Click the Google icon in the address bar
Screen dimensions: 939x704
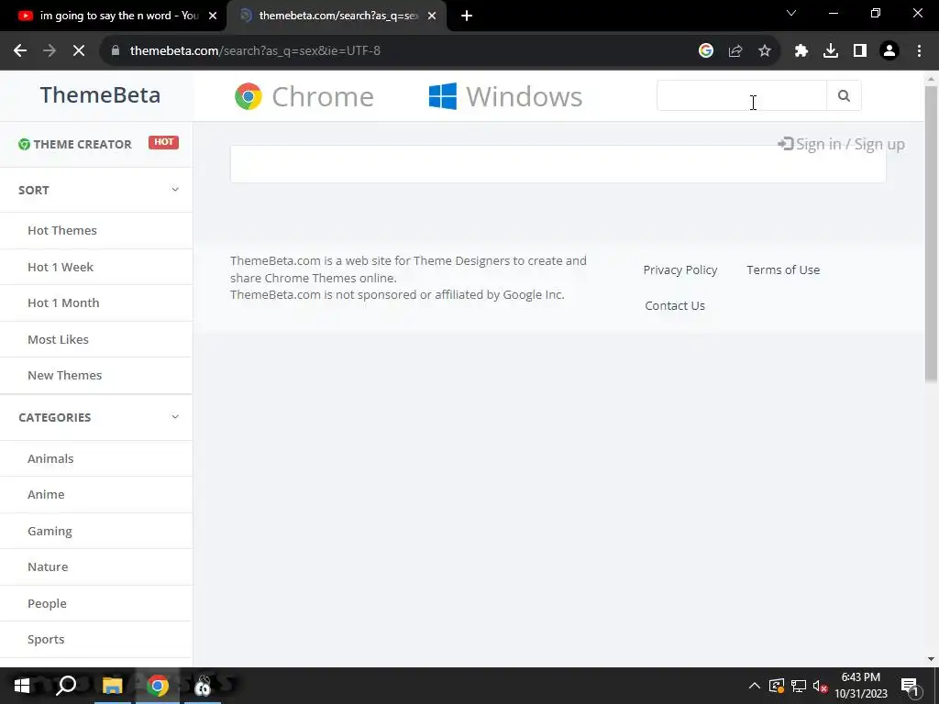[706, 51]
